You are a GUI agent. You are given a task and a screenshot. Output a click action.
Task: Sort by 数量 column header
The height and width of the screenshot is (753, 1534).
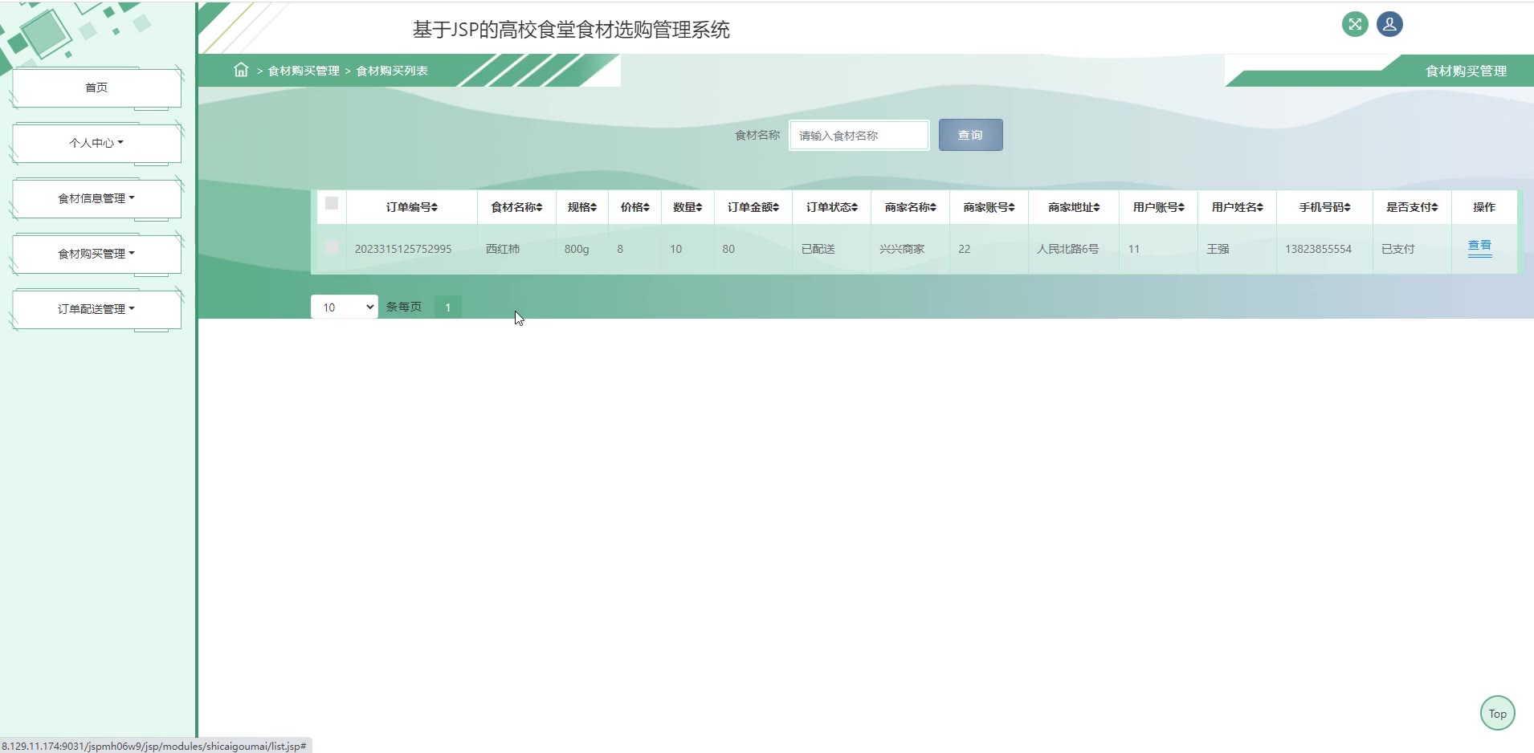tap(687, 207)
